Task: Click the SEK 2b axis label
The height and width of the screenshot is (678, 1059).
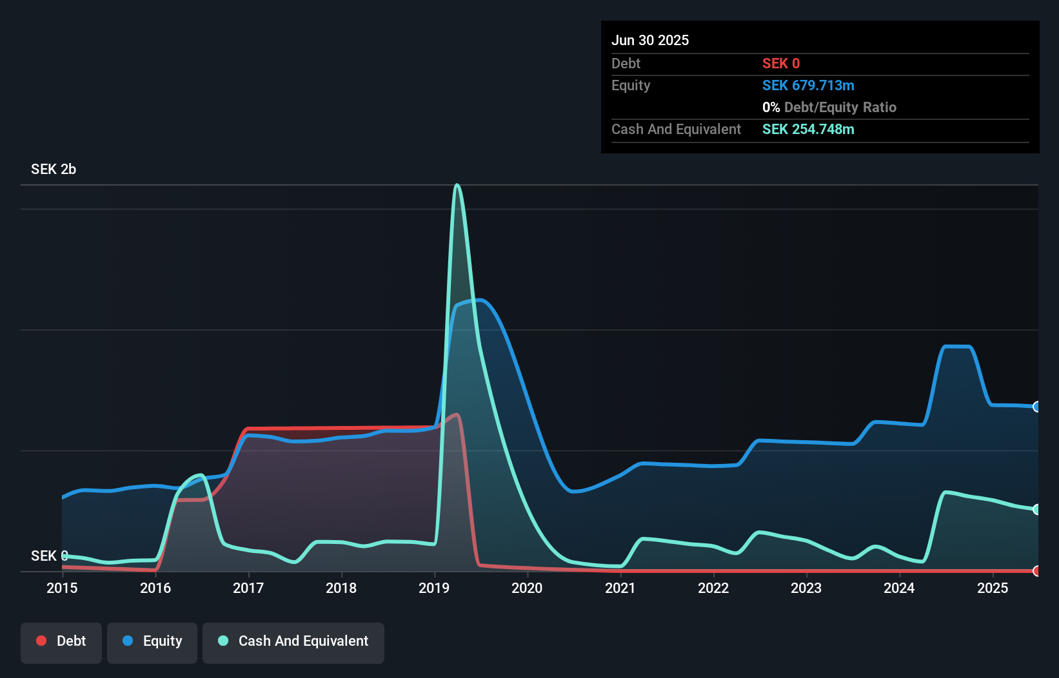Action: tap(53, 169)
